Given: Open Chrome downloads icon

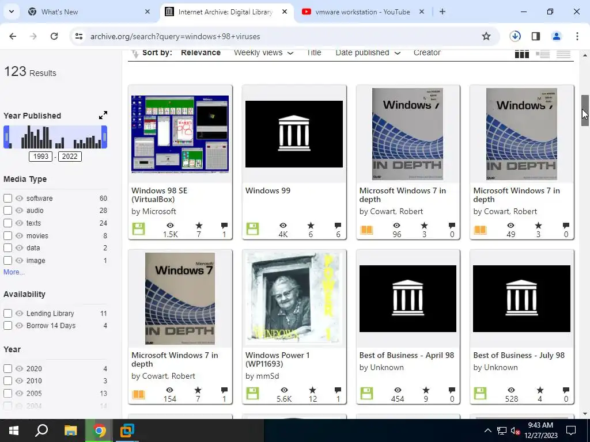Looking at the screenshot, I should (x=515, y=36).
